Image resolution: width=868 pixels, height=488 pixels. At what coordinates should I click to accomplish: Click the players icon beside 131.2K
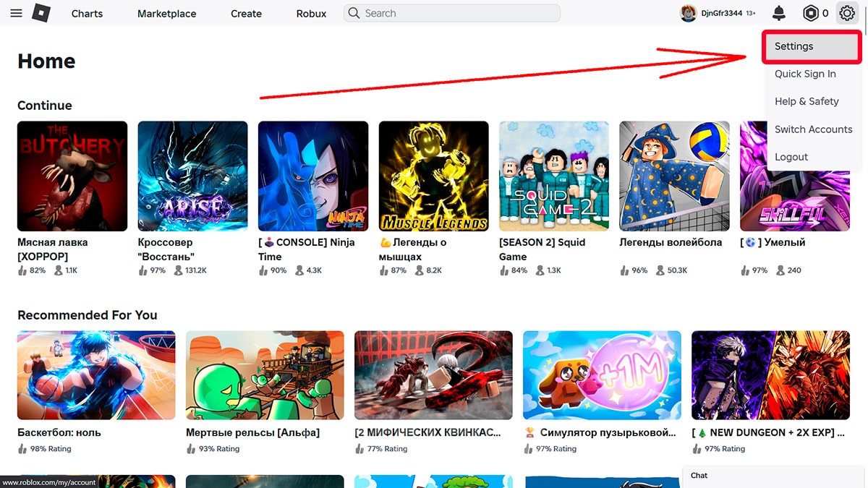pos(178,270)
